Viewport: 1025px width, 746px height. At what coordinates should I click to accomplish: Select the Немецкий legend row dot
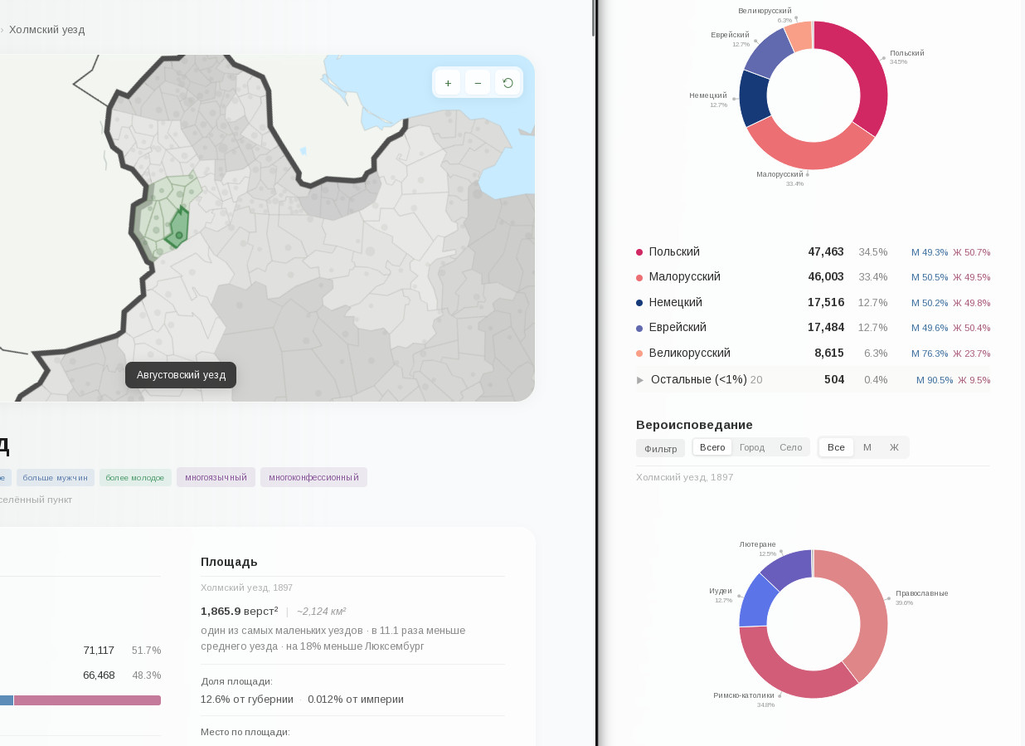(x=639, y=303)
